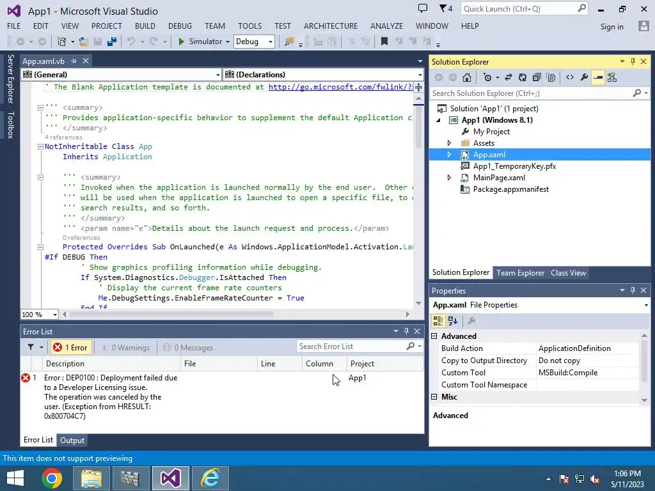Click the View Code icon in Solution Explorer
This screenshot has height=491, width=655.
tap(570, 77)
